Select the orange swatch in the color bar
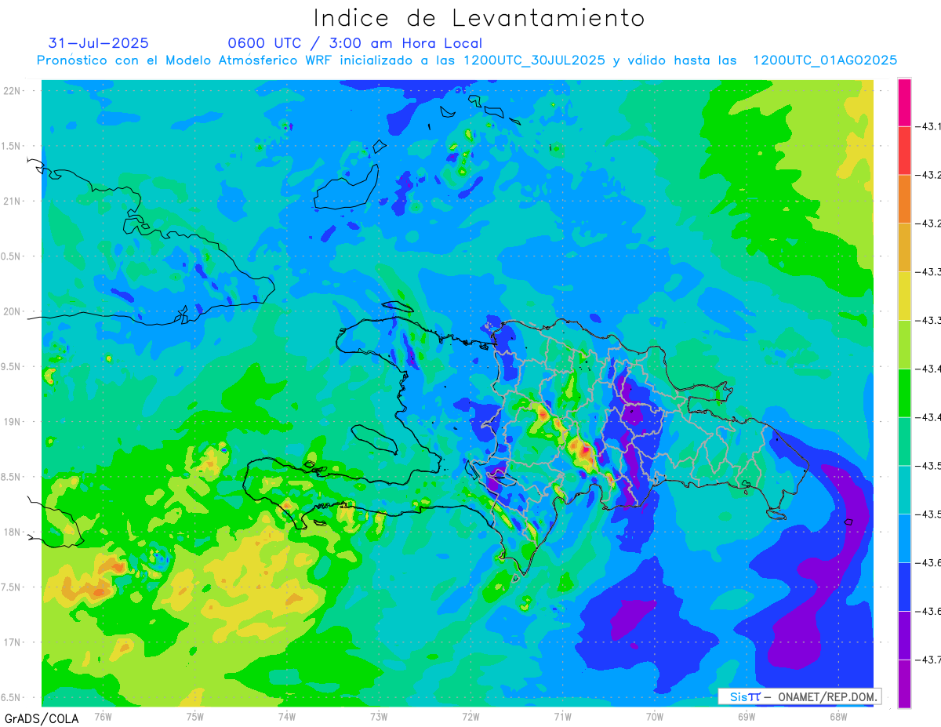Viewport: 941px width, 727px height. tap(904, 199)
